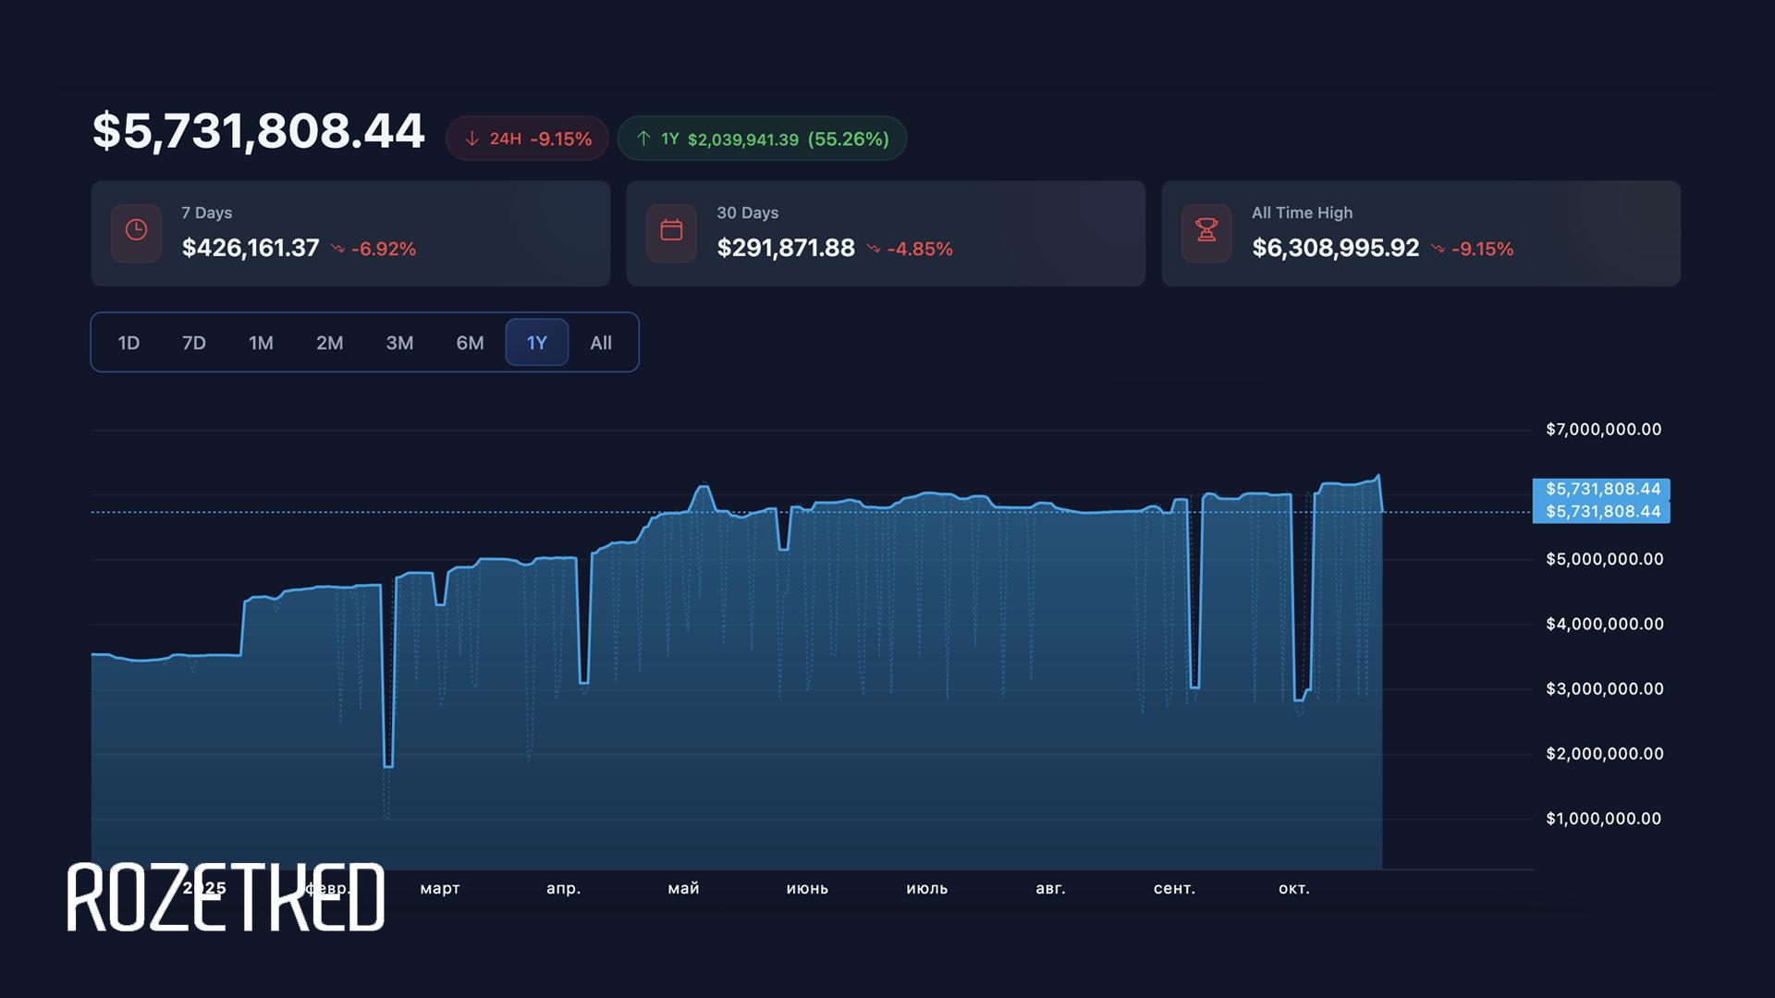1775x998 pixels.
Task: Click the downtrend icon next to -4.85%
Action: coord(873,249)
